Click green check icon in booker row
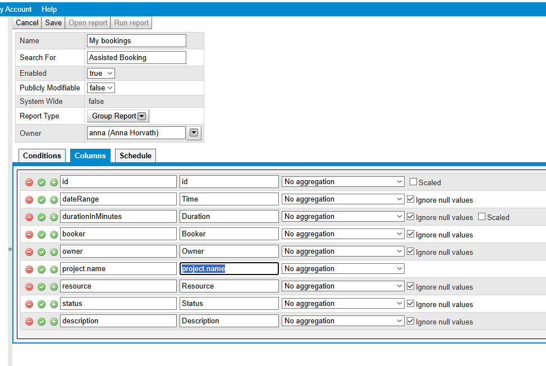 pos(42,235)
